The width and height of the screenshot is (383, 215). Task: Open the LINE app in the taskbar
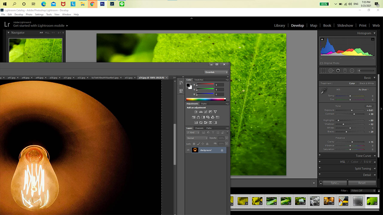point(122,4)
